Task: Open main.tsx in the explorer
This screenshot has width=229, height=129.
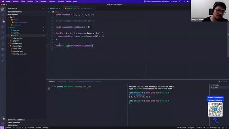Action: coord(16,33)
